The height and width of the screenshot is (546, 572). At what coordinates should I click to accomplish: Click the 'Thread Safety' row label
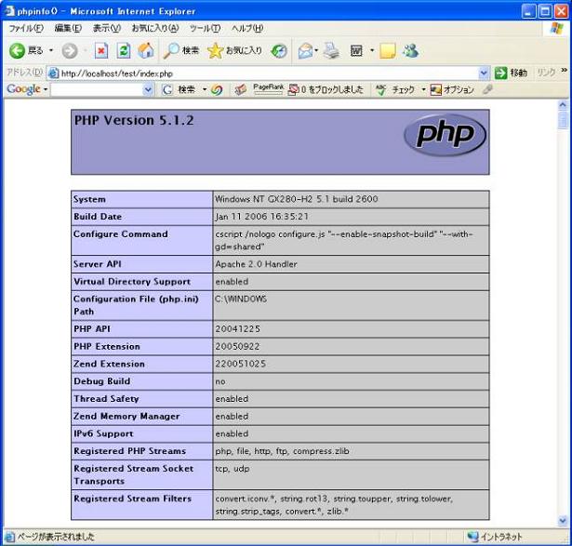click(106, 399)
